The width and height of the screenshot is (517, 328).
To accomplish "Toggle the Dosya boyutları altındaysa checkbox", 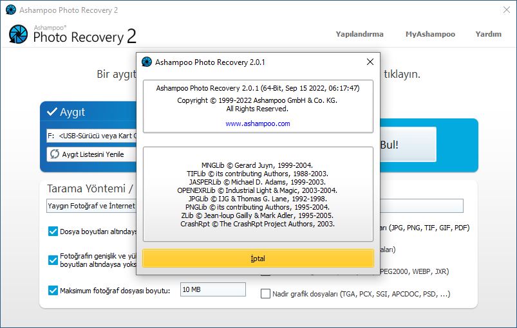I will (53, 231).
